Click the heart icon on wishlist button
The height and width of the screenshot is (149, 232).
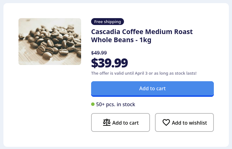pos(166,123)
